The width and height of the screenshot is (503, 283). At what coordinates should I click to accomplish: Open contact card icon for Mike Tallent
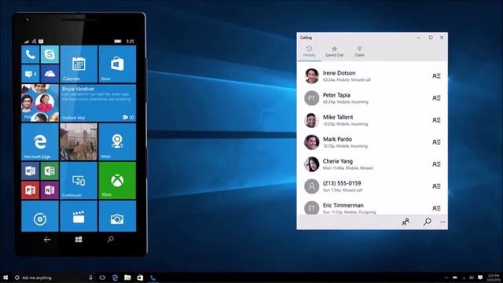436,120
